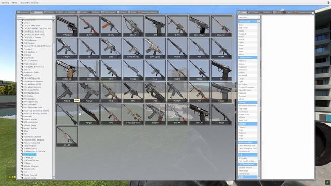331x186 pixels.
Task: Collapse the Constraints tool category
Action: click(x=247, y=22)
